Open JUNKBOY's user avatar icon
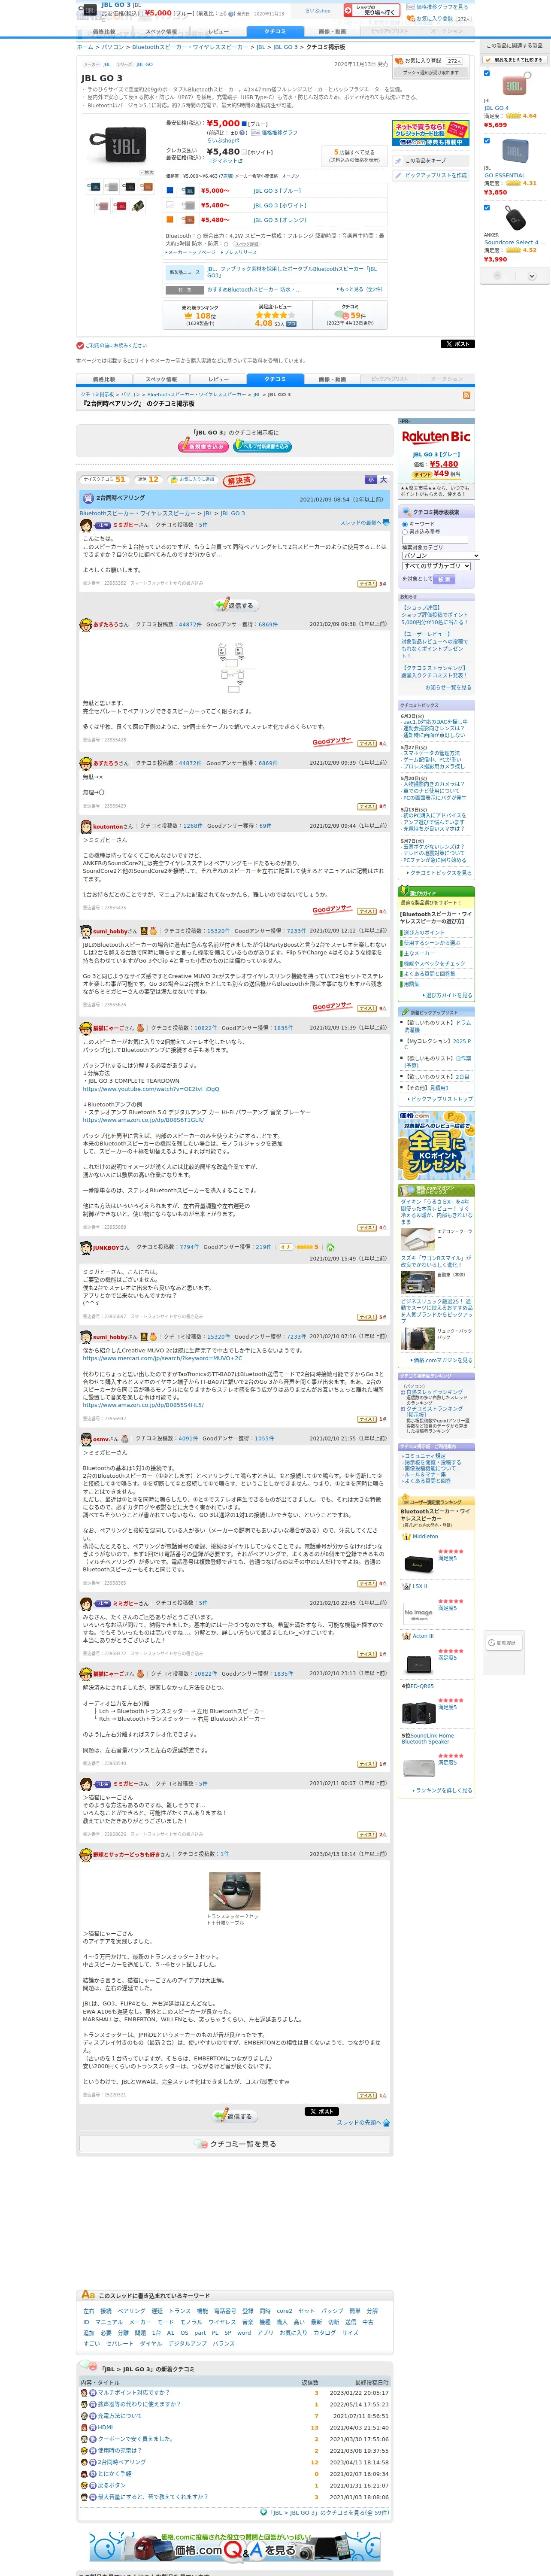Image resolution: width=551 pixels, height=2576 pixels. [86, 1247]
